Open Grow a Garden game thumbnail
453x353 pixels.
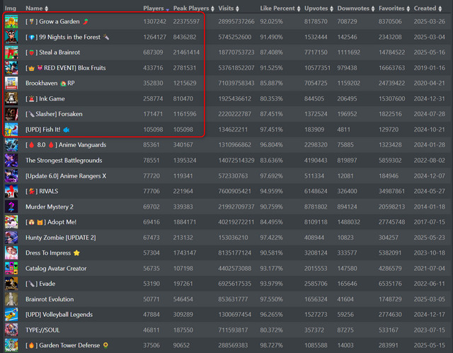tap(11, 22)
